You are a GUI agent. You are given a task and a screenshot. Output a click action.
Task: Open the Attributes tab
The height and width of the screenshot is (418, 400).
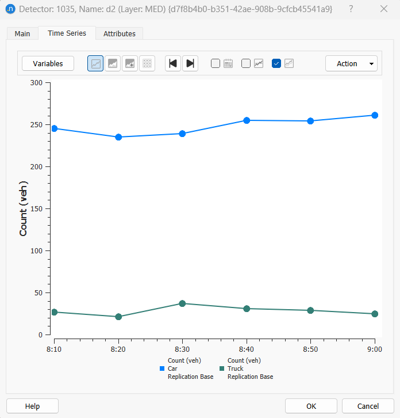coord(120,33)
